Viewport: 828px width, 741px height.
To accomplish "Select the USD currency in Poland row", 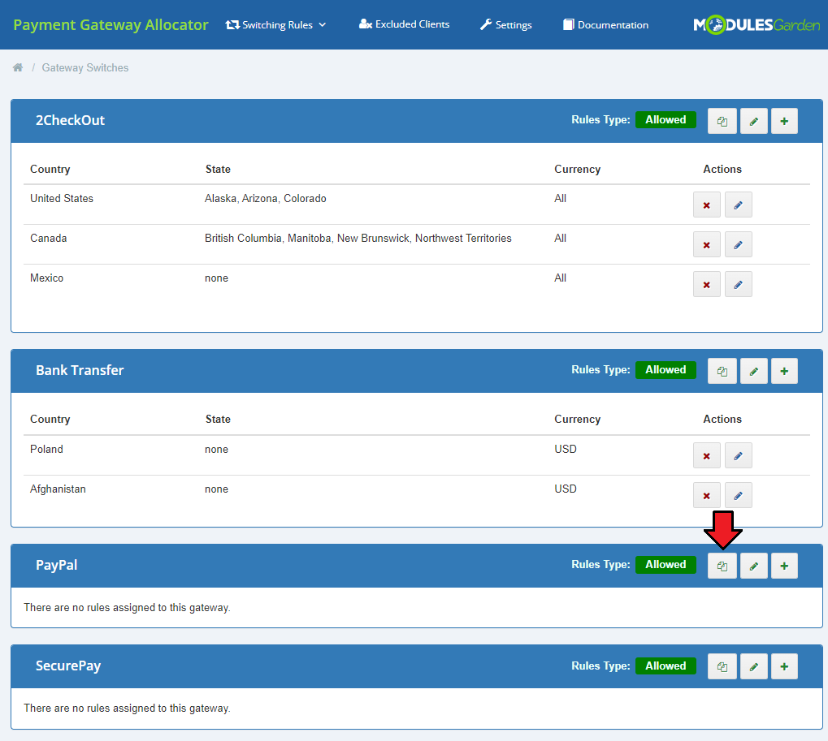I will 566,449.
